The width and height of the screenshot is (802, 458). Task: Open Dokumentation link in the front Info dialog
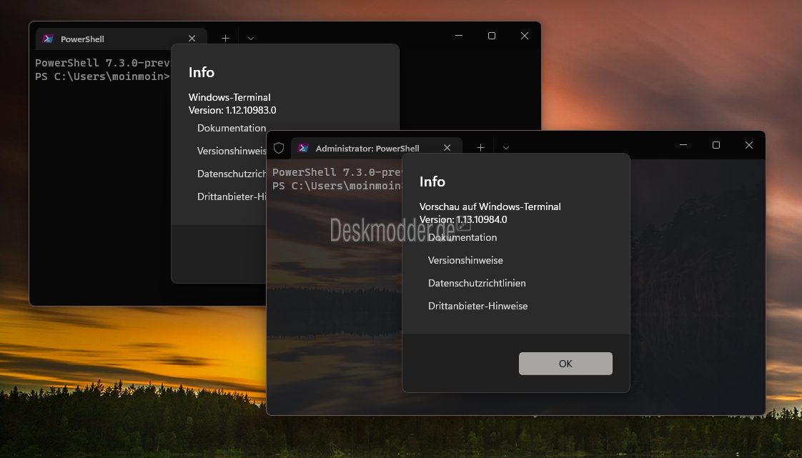click(462, 237)
